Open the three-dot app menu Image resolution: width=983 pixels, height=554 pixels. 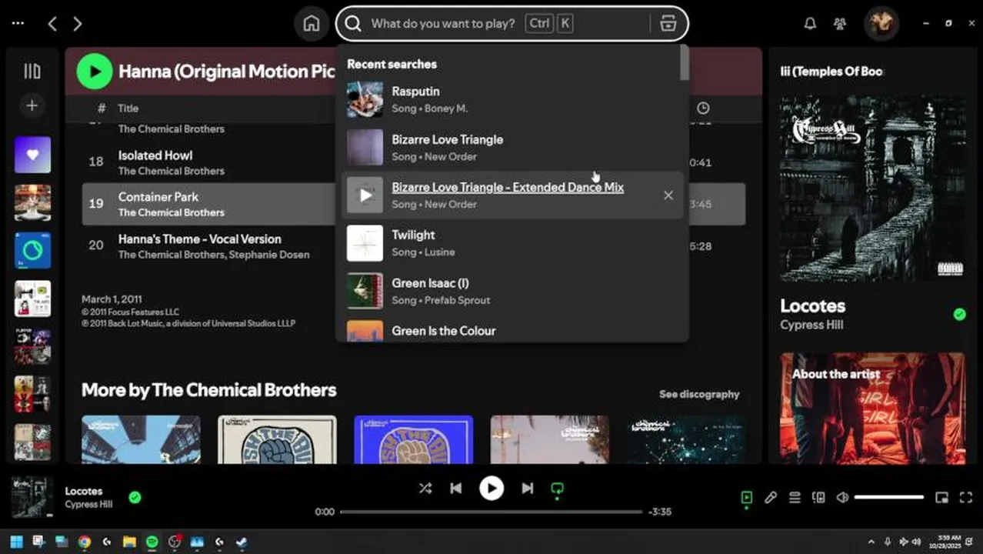coord(18,24)
